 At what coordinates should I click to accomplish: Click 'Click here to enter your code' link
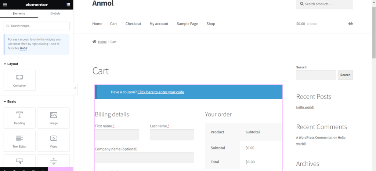click(161, 92)
